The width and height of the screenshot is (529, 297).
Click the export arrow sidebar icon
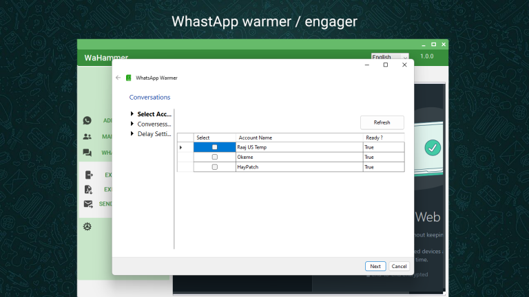point(88,175)
